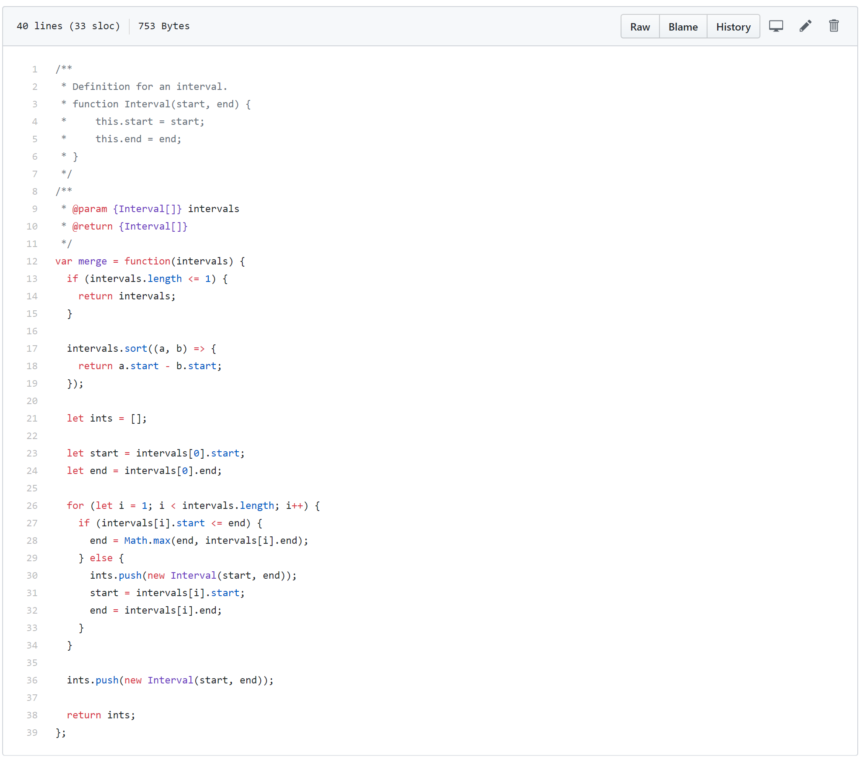Click 'start = intervals[i].start;' line
863x762 pixels.
(x=167, y=593)
